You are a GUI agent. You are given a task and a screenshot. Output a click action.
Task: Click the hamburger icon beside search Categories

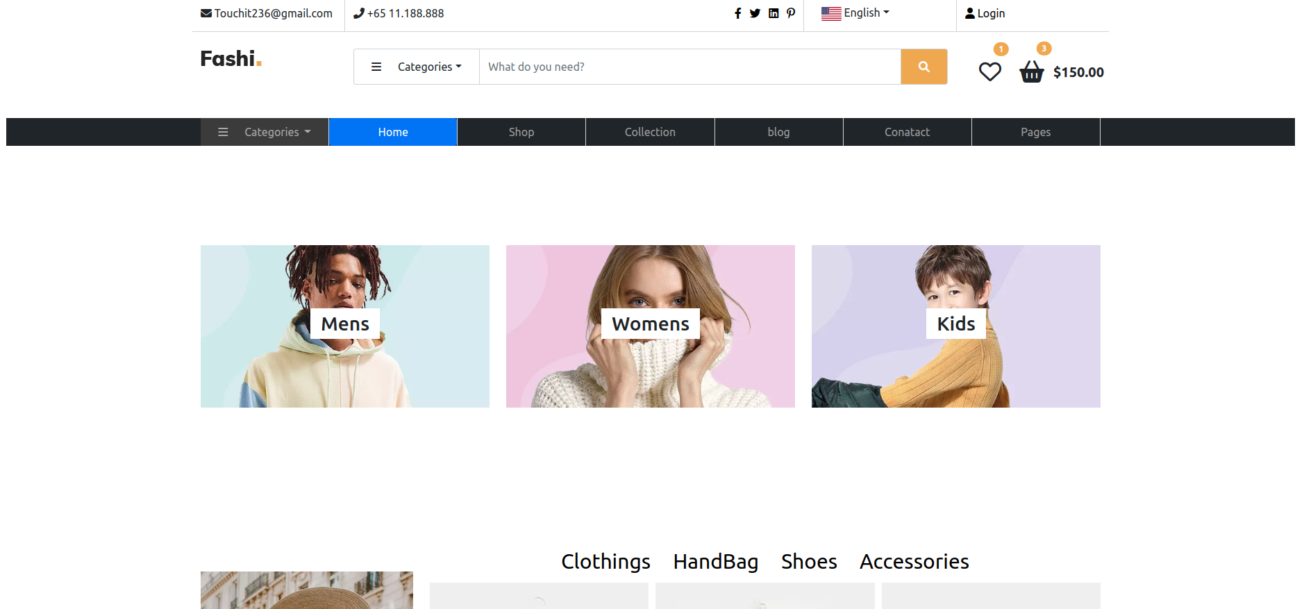point(376,67)
